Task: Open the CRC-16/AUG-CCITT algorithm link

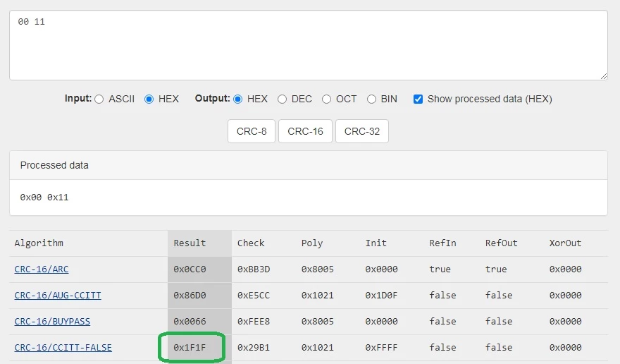Action: point(58,296)
